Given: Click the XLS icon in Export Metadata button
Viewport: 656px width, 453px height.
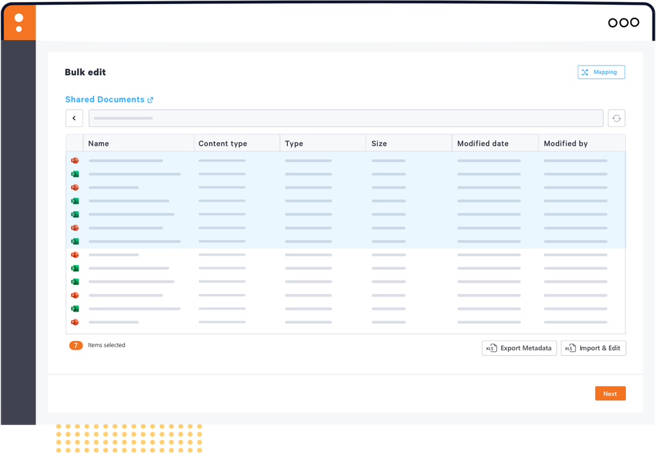Looking at the screenshot, I should [x=491, y=348].
